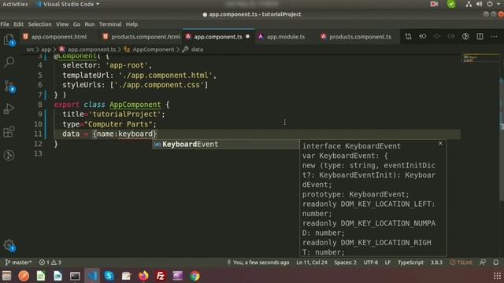Click the Compare Changes icon in editor toolbar
Image resolution: width=504 pixels, height=283 pixels.
[408, 37]
